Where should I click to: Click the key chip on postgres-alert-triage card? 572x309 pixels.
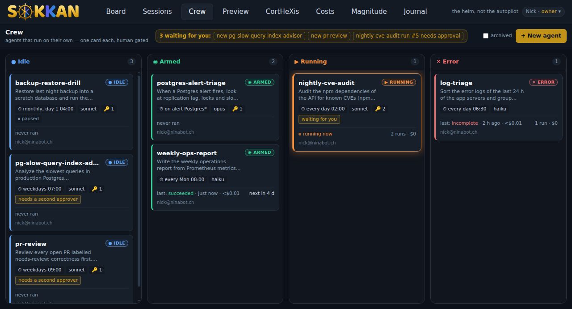(x=237, y=109)
